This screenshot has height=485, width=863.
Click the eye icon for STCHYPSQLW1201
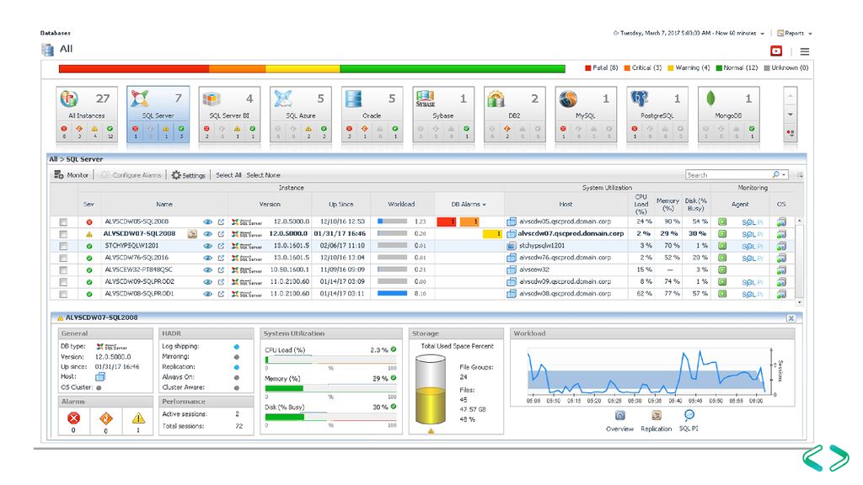pos(207,247)
